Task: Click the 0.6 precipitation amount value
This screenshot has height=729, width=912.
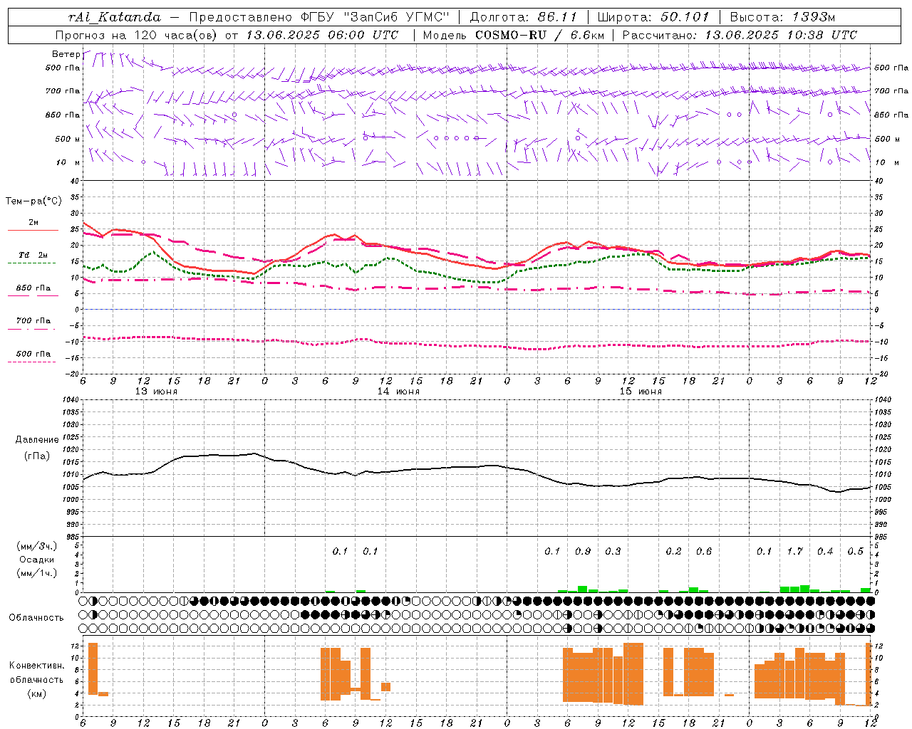Action: tap(704, 552)
